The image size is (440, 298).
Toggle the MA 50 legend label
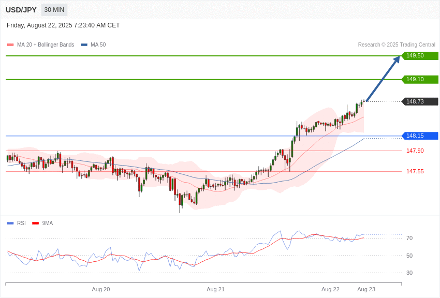98,45
